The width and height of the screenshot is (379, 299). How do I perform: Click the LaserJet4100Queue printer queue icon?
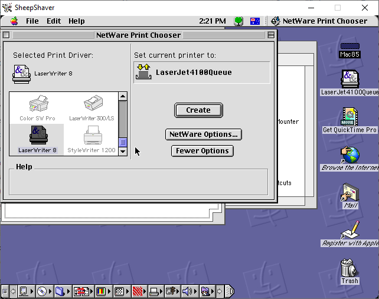(x=143, y=72)
